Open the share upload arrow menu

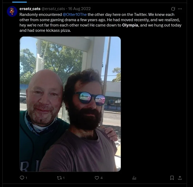pyautogui.click(x=180, y=178)
